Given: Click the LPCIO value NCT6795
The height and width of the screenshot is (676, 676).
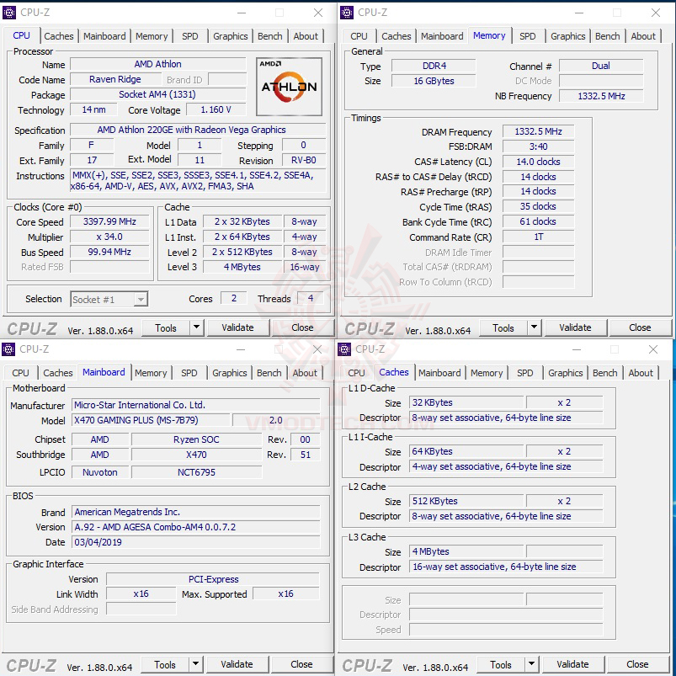Looking at the screenshot, I should pos(197,472).
